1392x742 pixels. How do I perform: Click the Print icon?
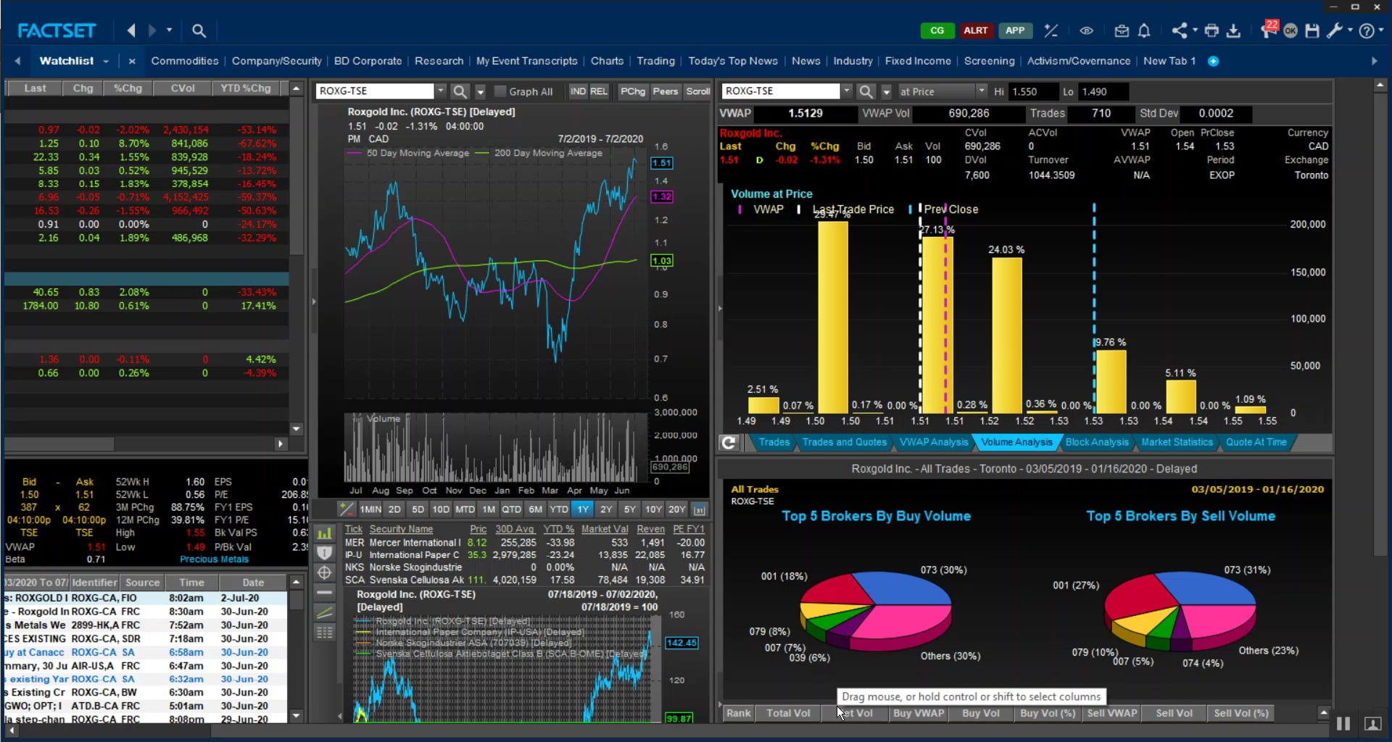1211,30
